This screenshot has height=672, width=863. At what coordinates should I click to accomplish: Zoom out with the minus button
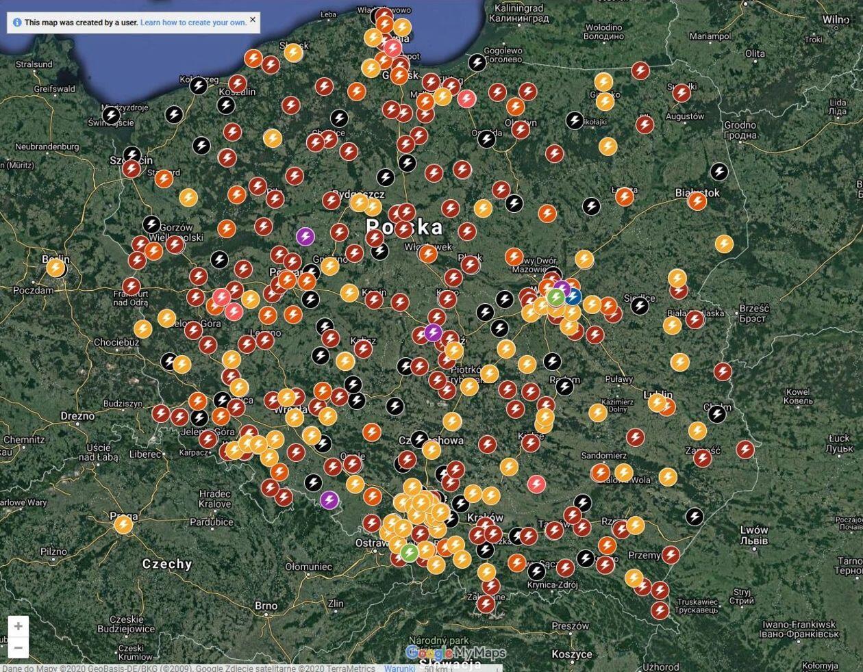click(x=18, y=647)
